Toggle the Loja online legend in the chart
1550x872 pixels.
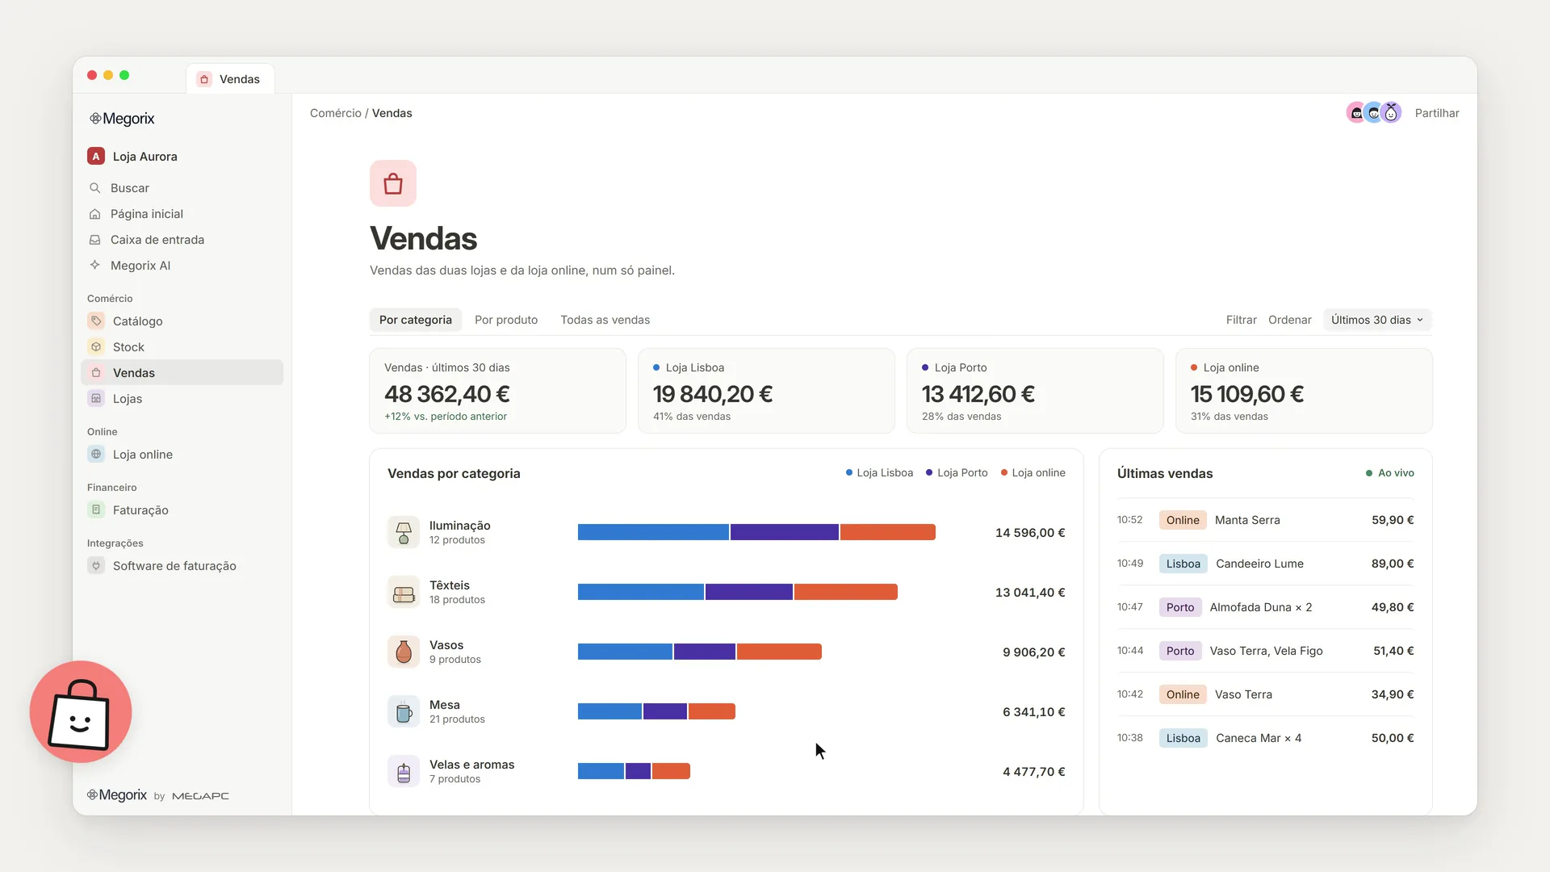1033,473
